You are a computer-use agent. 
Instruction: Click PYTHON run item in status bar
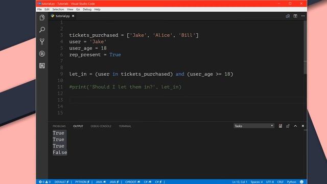[82, 182]
